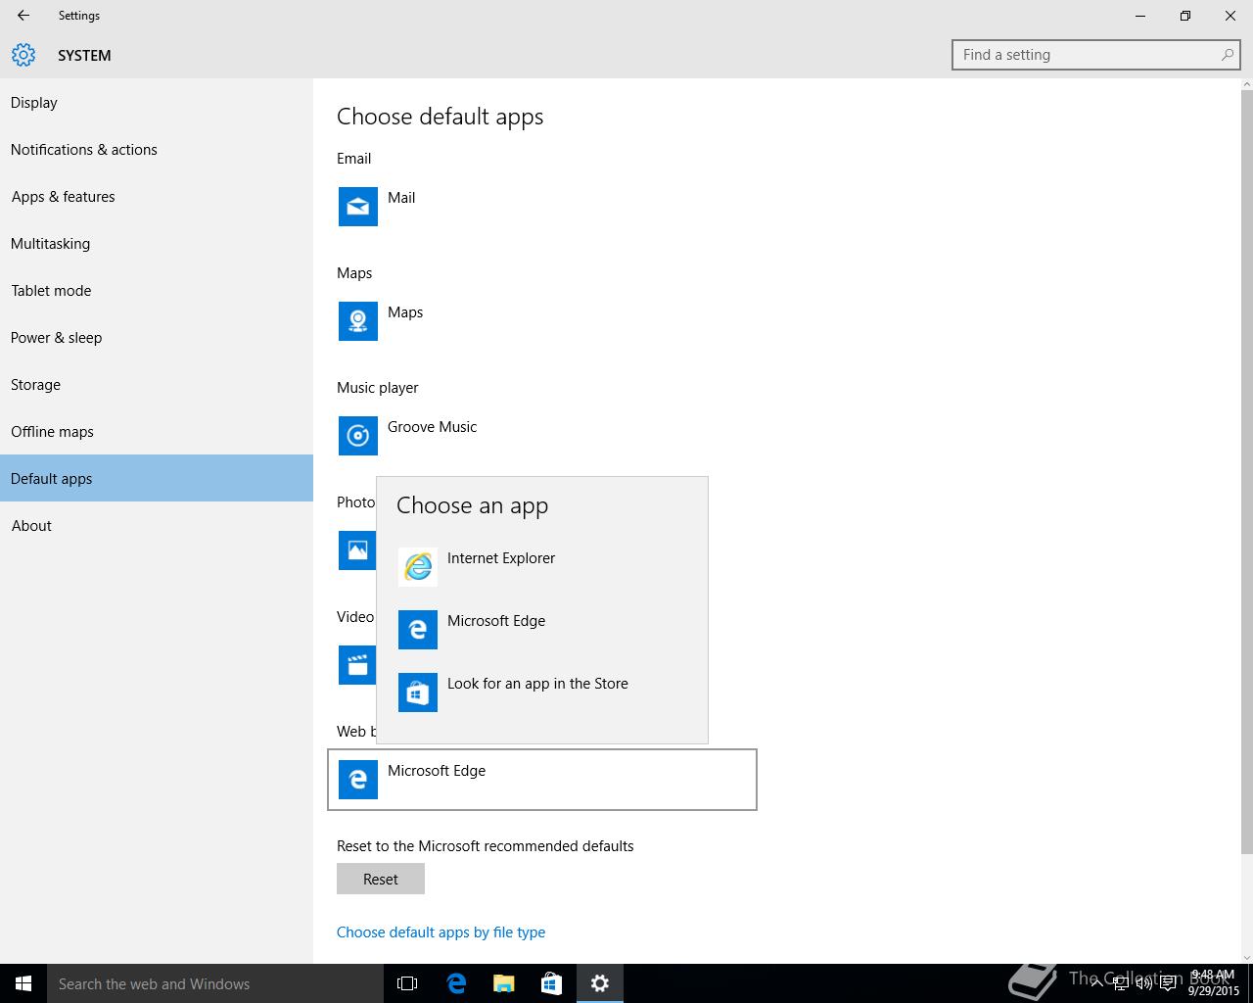
Task: Click Microsoft Edge web browser selection box
Action: coord(542,780)
